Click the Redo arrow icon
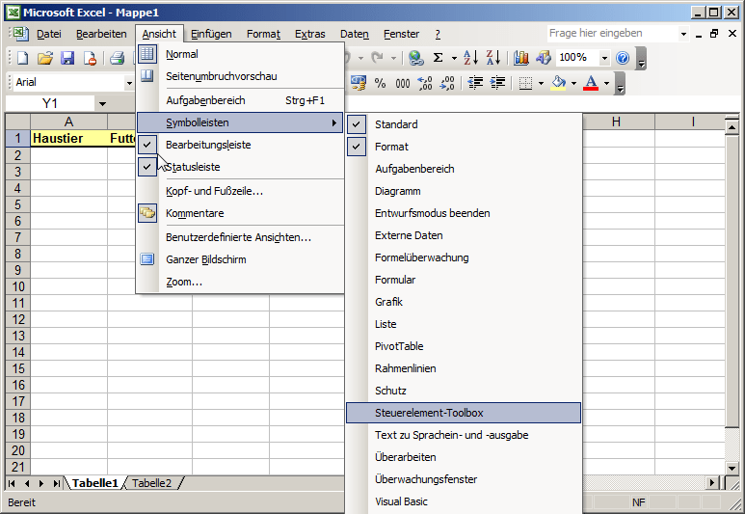The width and height of the screenshot is (745, 514). pyautogui.click(x=377, y=58)
